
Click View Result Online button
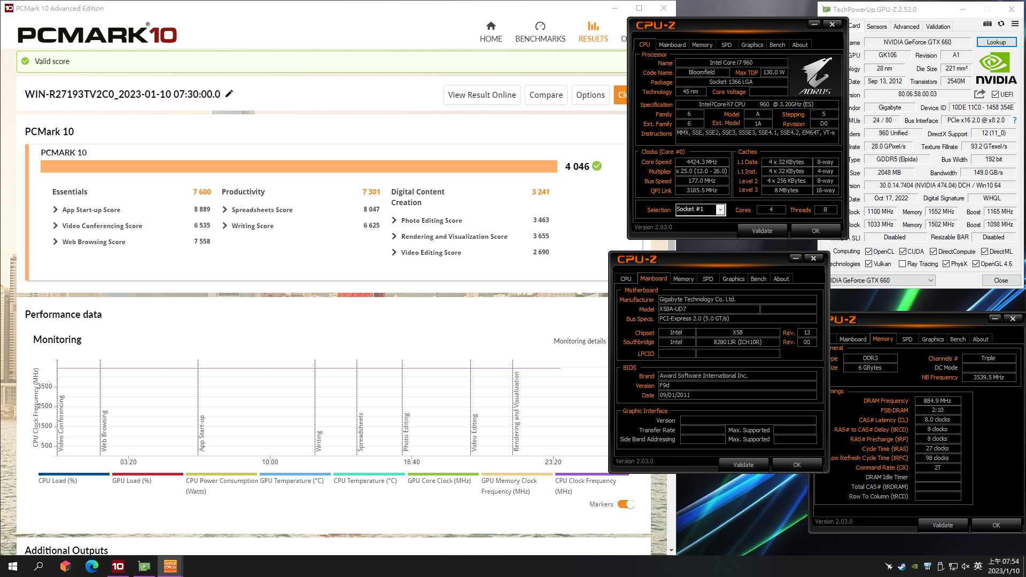pos(482,95)
